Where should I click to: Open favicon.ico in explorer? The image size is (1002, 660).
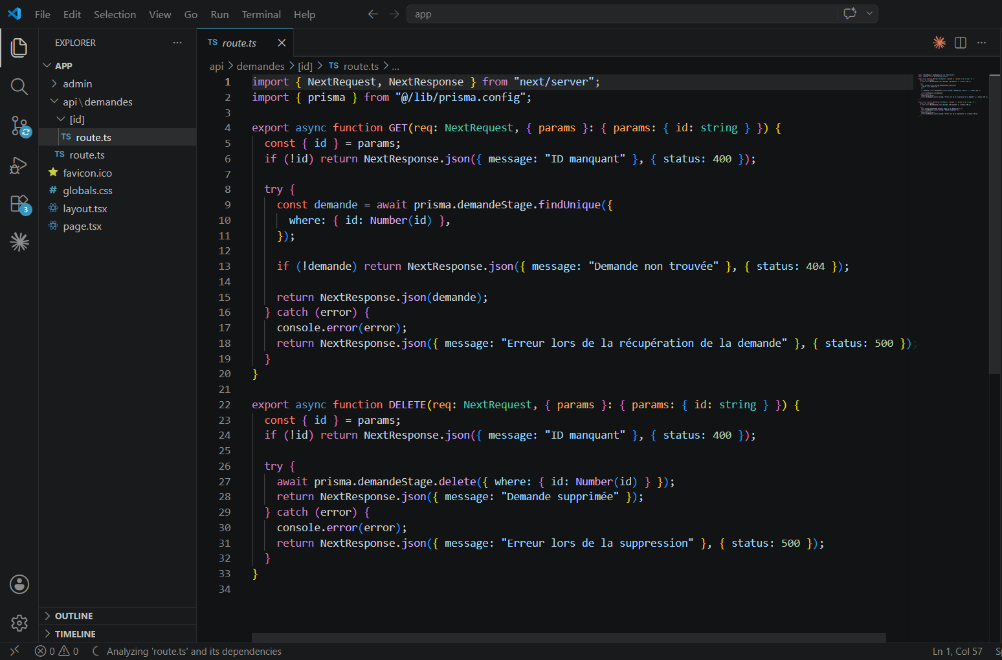pyautogui.click(x=117, y=173)
